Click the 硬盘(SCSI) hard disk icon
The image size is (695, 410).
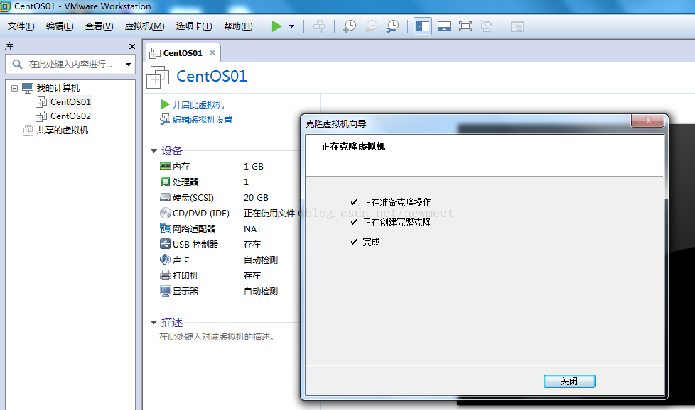tap(166, 197)
